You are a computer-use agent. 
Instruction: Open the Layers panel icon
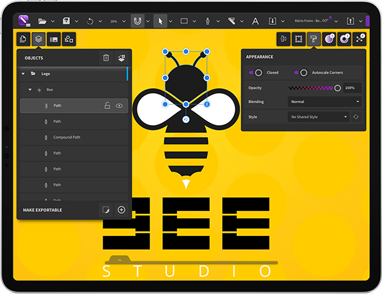click(39, 40)
